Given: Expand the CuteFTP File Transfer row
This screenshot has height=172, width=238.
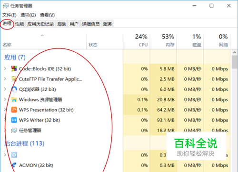Looking at the screenshot, I should click(x=5, y=79).
